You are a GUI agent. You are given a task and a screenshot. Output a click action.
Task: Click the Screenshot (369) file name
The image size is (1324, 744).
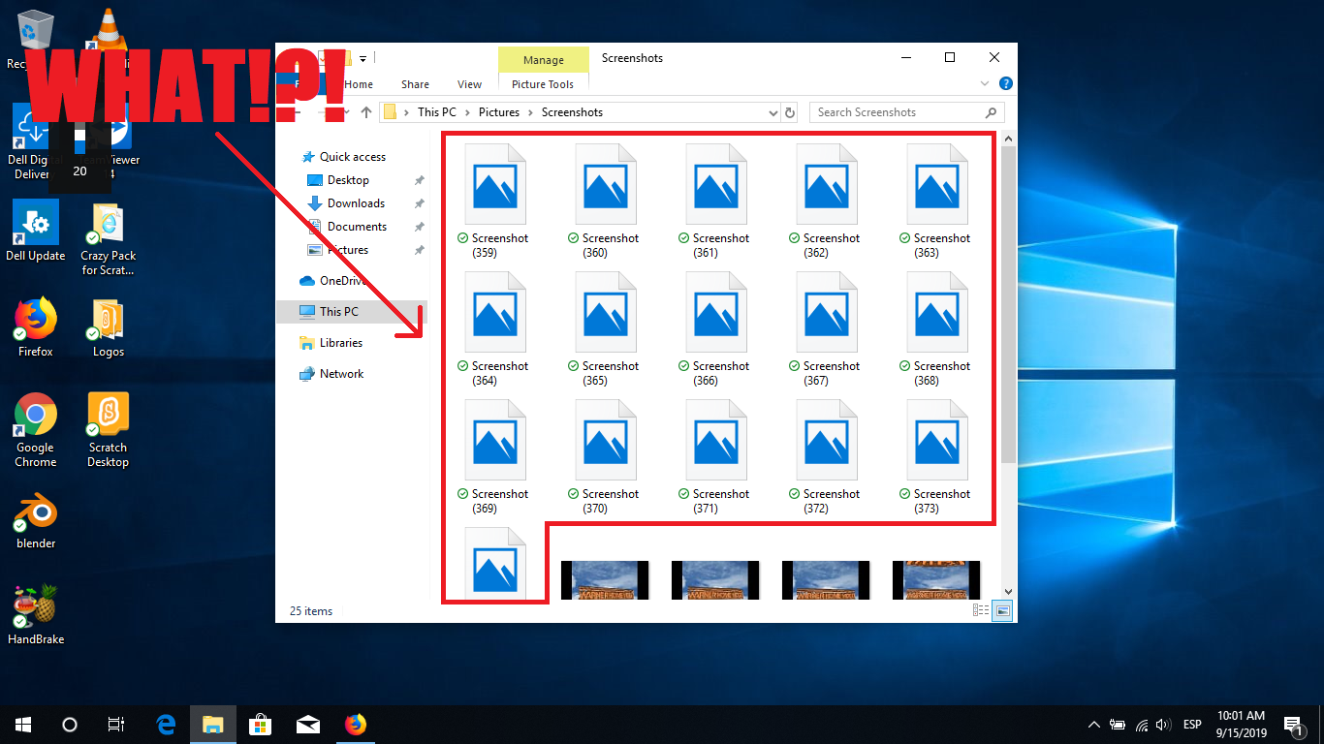pos(500,501)
